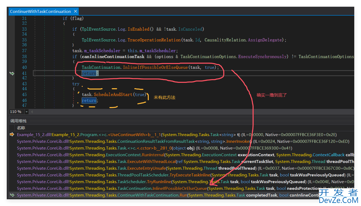Click the yellow current-frame arrow in the call stack

(x=12, y=134)
